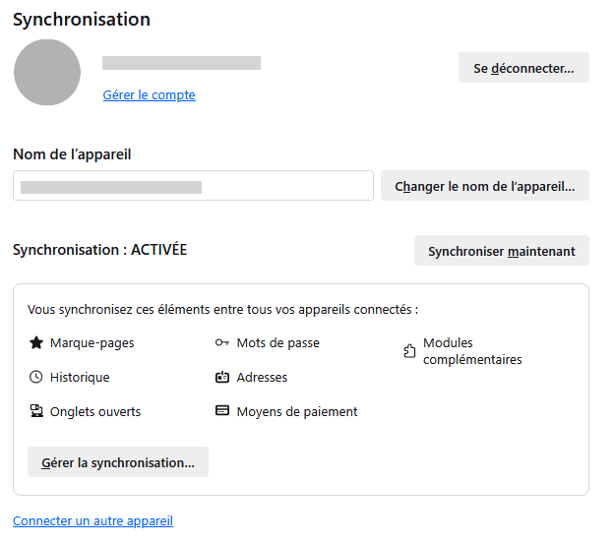The image size is (614, 544).
Task: Click the Adresses card icon
Action: tap(222, 377)
